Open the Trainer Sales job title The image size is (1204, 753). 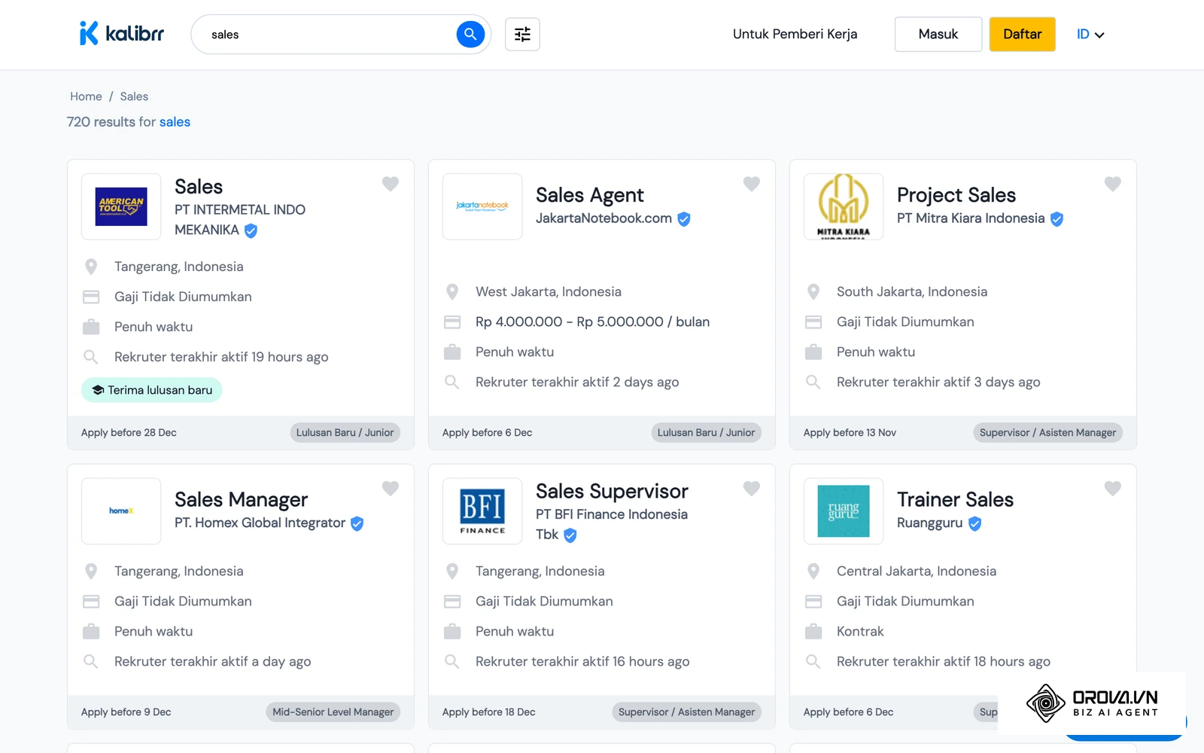(x=955, y=499)
